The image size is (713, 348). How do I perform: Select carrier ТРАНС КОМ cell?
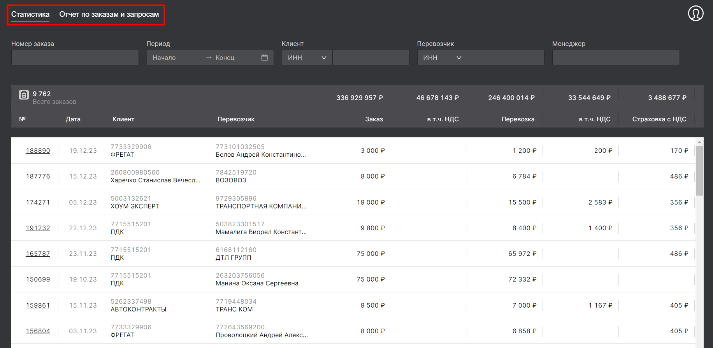click(x=236, y=305)
